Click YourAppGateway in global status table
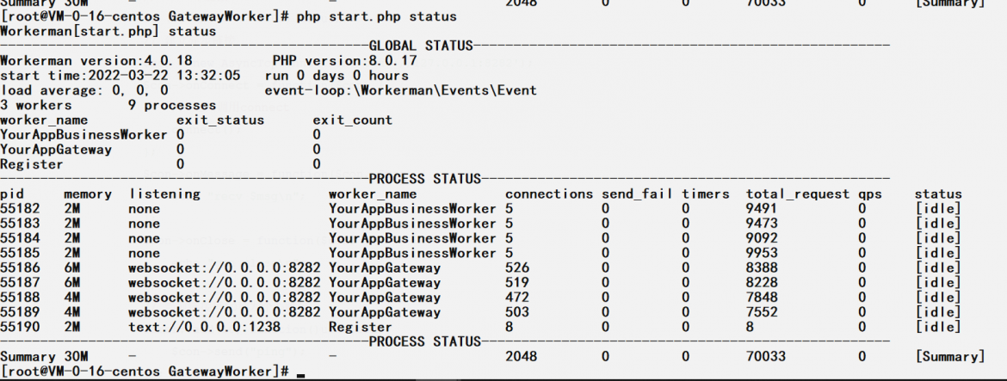 [57, 150]
